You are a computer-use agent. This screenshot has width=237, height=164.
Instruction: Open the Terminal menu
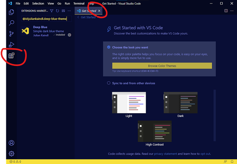79,4
